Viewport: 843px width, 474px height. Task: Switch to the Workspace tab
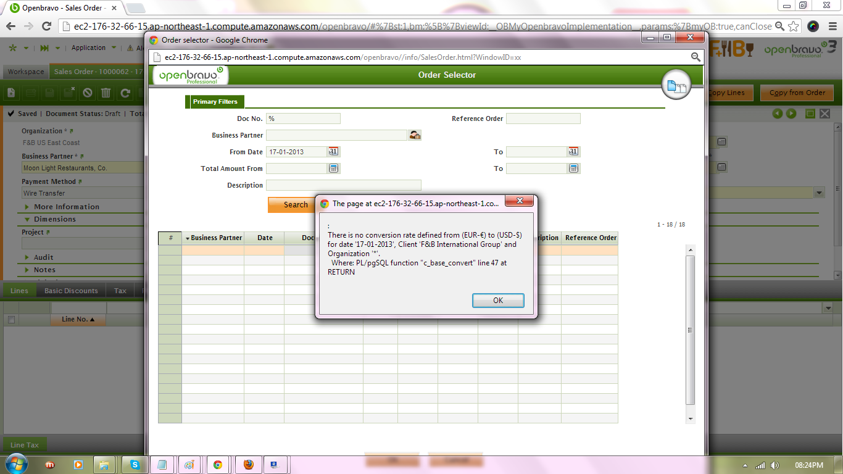26,72
